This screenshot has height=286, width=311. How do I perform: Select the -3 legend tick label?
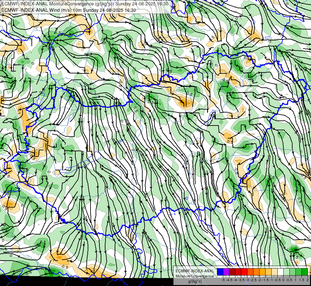point(247,280)
